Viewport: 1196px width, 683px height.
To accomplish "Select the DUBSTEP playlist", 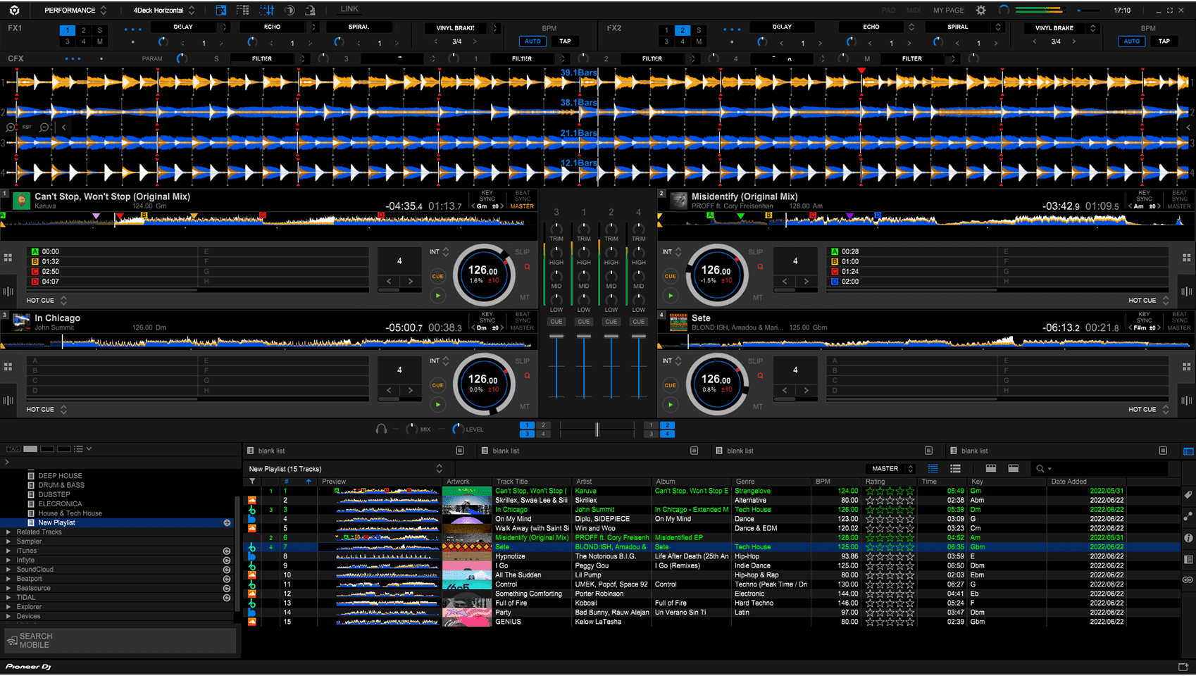I will tap(54, 494).
